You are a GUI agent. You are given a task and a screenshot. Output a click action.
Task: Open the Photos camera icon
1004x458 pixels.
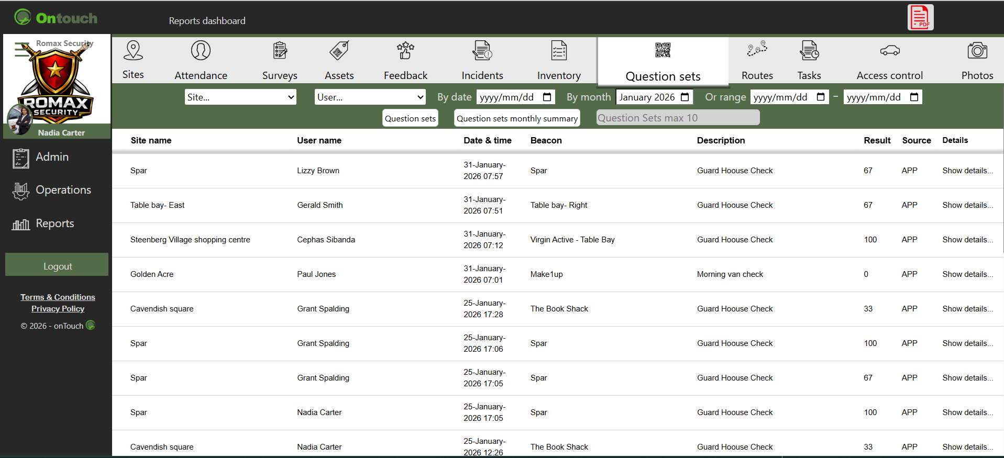click(x=977, y=51)
